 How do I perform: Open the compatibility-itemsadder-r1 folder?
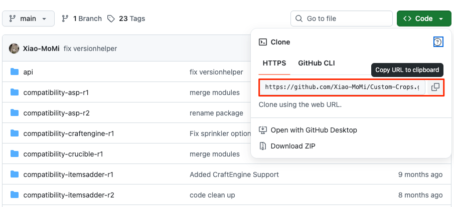click(x=68, y=174)
